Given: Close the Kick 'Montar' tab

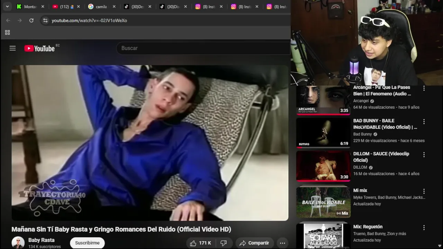Looking at the screenshot, I should pos(43,7).
